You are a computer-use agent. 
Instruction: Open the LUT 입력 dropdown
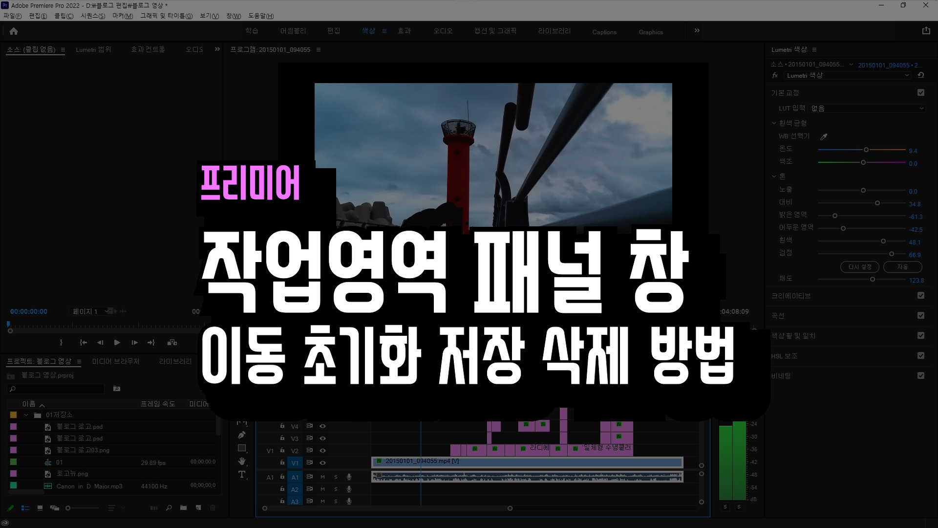[x=867, y=108]
